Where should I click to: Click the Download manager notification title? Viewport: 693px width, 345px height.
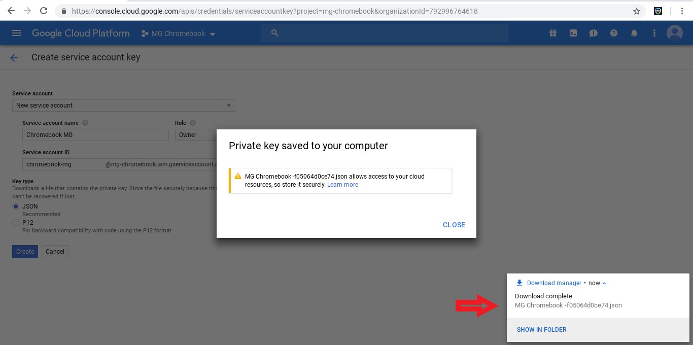tap(554, 283)
